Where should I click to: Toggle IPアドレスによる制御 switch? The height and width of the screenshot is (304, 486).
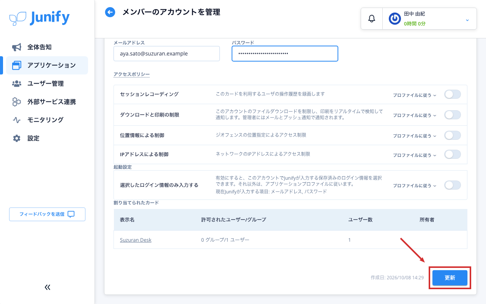(453, 154)
